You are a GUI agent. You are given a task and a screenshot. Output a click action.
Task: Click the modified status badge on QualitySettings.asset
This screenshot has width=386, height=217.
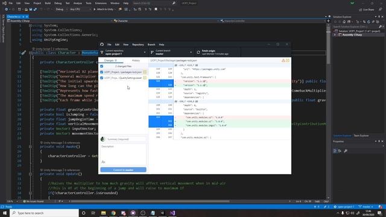(x=145, y=78)
